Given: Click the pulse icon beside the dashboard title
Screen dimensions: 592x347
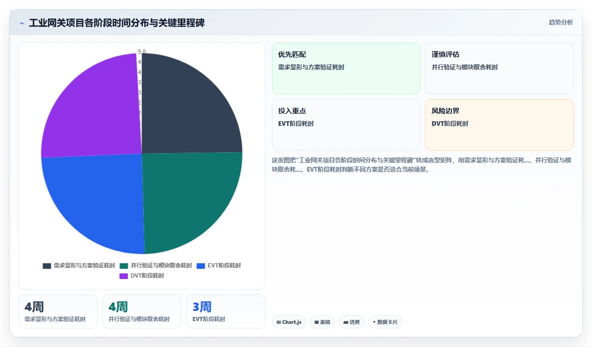Looking at the screenshot, I should click(x=22, y=23).
